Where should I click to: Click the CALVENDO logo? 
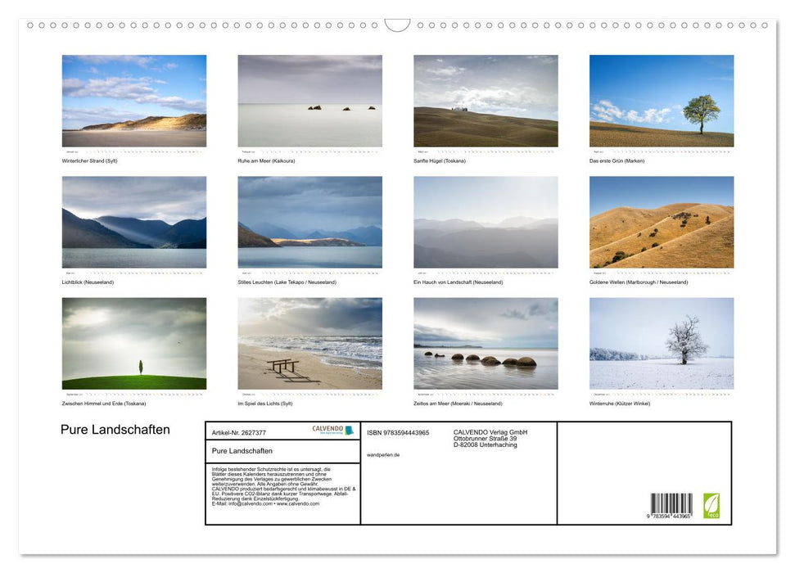(x=332, y=430)
